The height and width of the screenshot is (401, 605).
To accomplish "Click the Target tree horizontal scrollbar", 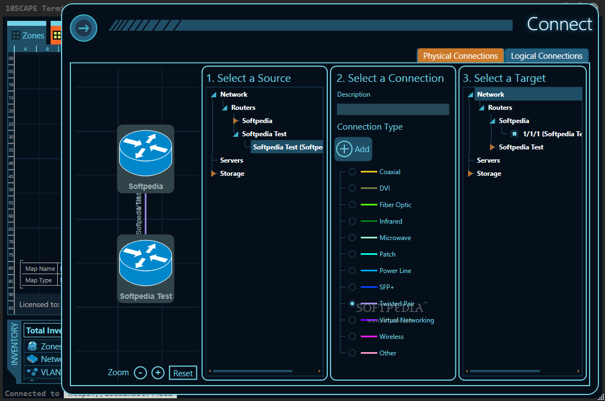I will [505, 371].
